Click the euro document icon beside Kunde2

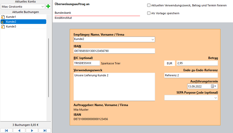[x=3, y=22]
